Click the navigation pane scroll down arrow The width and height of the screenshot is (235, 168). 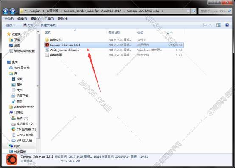[x=38, y=151]
